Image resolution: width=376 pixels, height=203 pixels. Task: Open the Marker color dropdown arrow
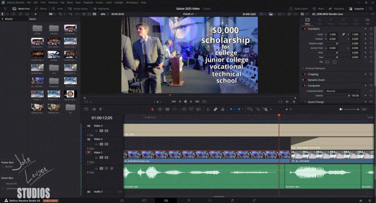242,109
